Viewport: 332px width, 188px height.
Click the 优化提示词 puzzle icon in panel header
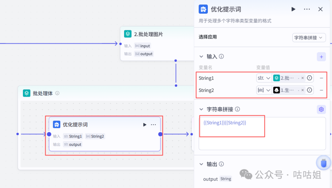pyautogui.click(x=203, y=9)
